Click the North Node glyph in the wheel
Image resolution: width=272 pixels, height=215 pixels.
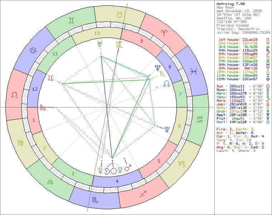click(x=167, y=85)
